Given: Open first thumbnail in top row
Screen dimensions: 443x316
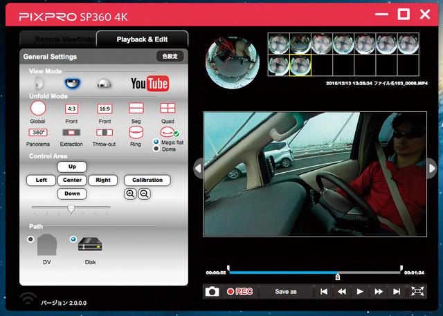Looking at the screenshot, I should point(278,44).
